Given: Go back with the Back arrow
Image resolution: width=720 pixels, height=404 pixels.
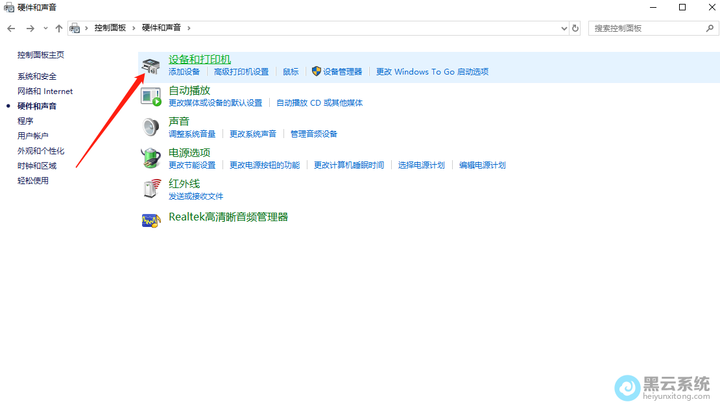Looking at the screenshot, I should coord(11,29).
